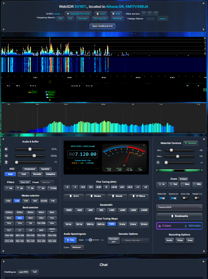Adjust the spectrogram Gain slider
This screenshot has width=208, height=279.
(x=92, y=240)
